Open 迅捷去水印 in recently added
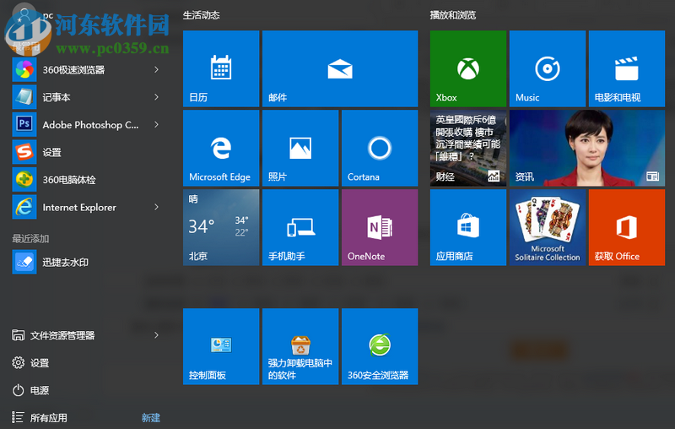 pyautogui.click(x=65, y=263)
